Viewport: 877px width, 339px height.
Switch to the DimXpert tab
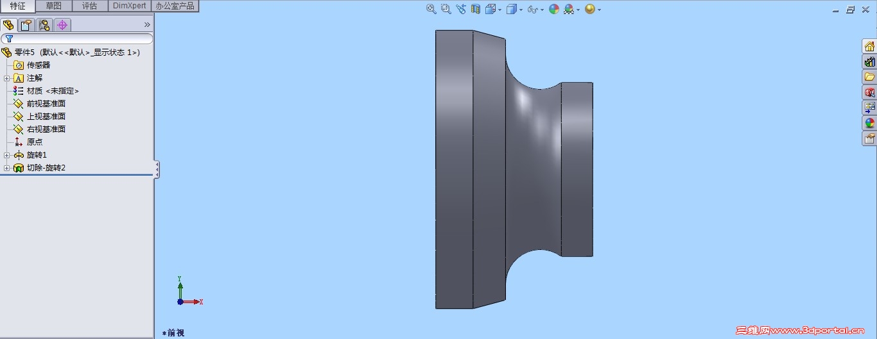click(129, 6)
